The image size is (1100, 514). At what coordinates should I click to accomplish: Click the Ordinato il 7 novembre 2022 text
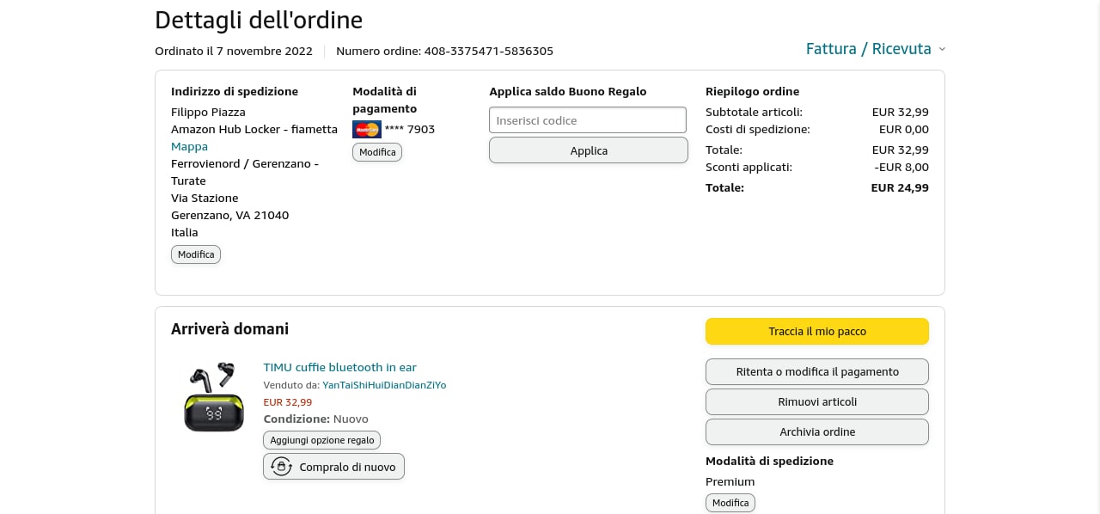point(234,51)
